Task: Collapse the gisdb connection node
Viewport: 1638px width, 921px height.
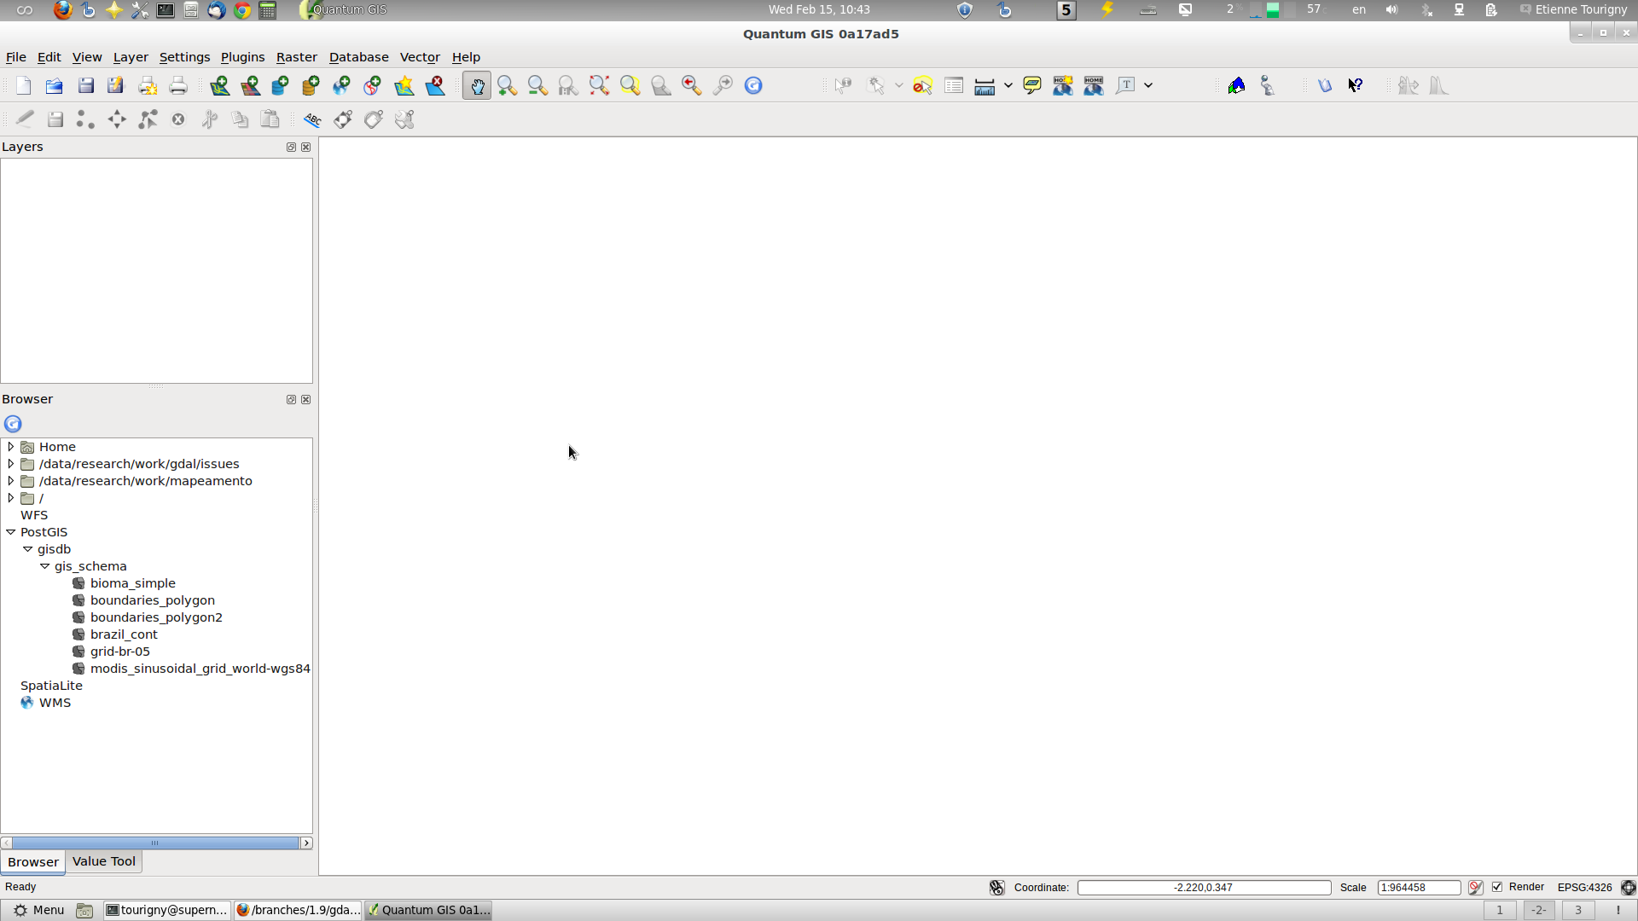Action: (x=27, y=549)
